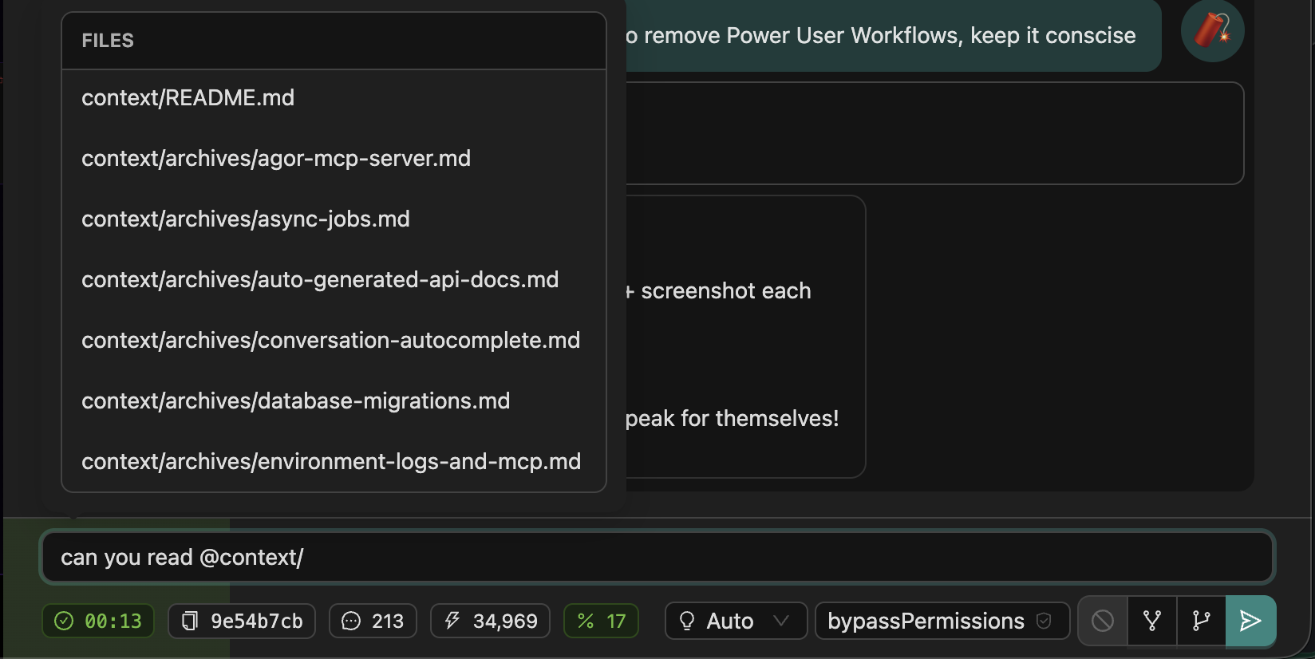Click the dynamite user avatar
This screenshot has width=1315, height=659.
(1212, 30)
